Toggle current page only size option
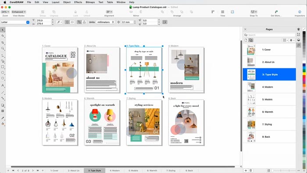 tap(84, 22)
